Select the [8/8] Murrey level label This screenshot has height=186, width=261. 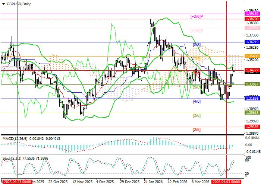[196, 45]
